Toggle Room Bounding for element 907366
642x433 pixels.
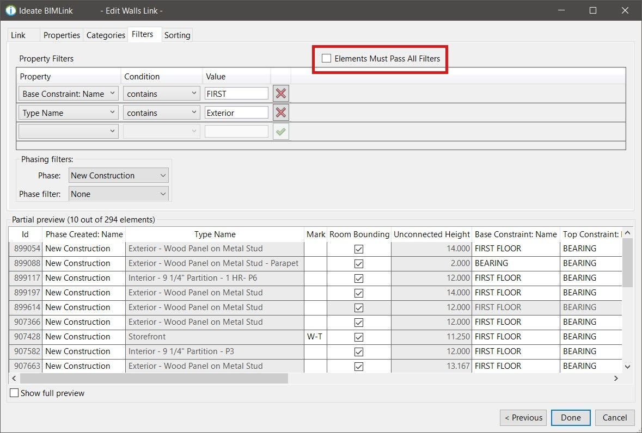[x=359, y=323]
